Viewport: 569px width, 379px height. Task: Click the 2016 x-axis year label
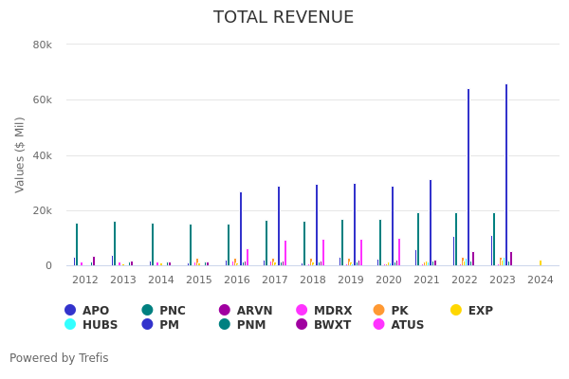237,280
